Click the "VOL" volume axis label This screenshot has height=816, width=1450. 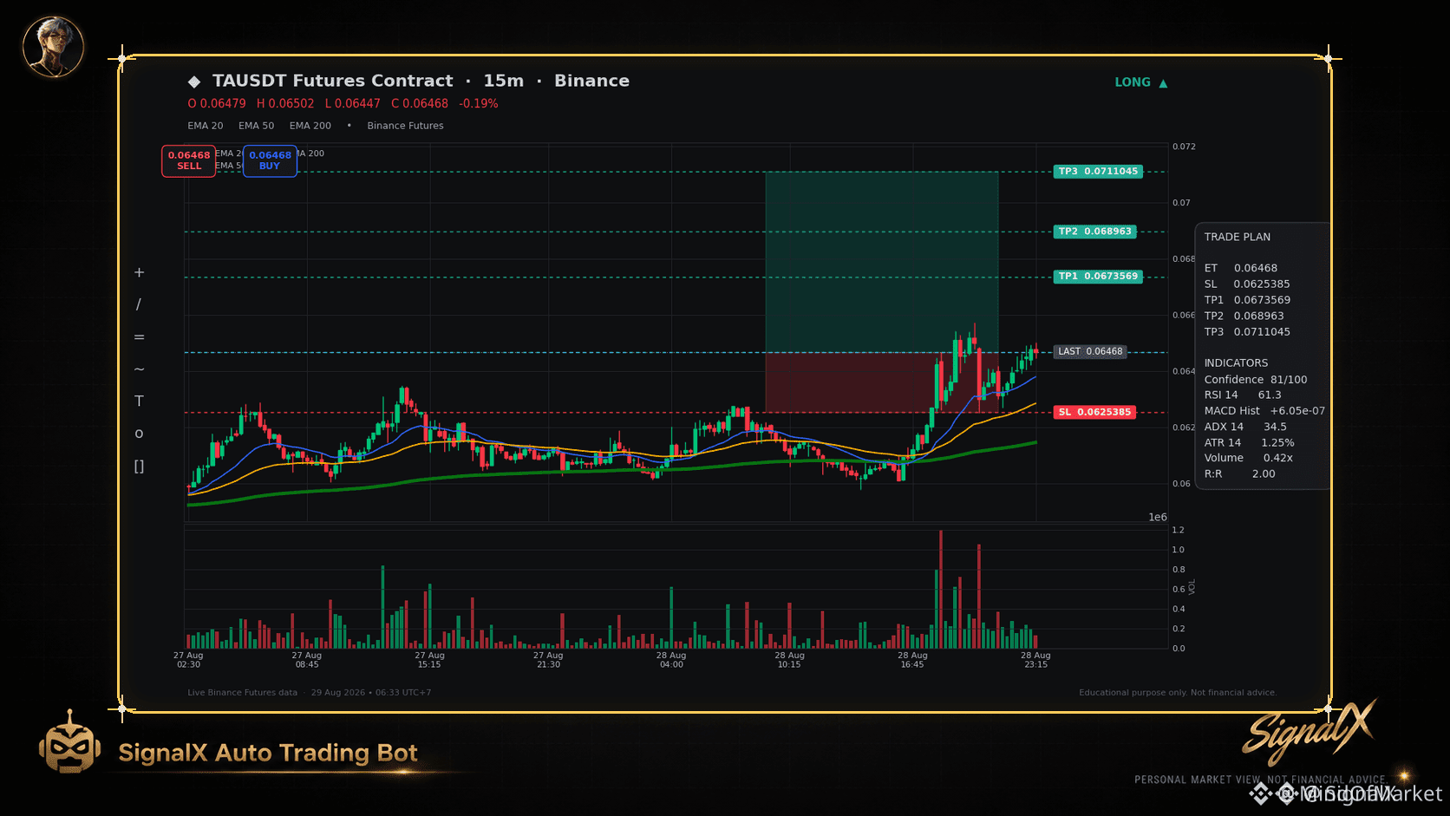1192,587
